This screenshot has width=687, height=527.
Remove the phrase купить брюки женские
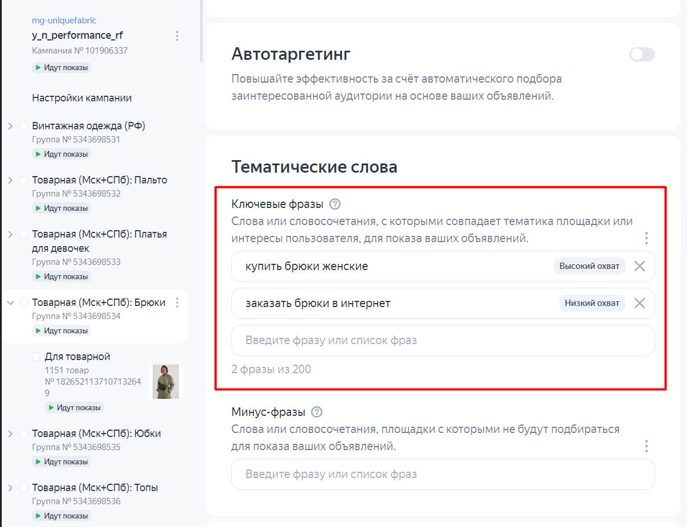point(640,266)
